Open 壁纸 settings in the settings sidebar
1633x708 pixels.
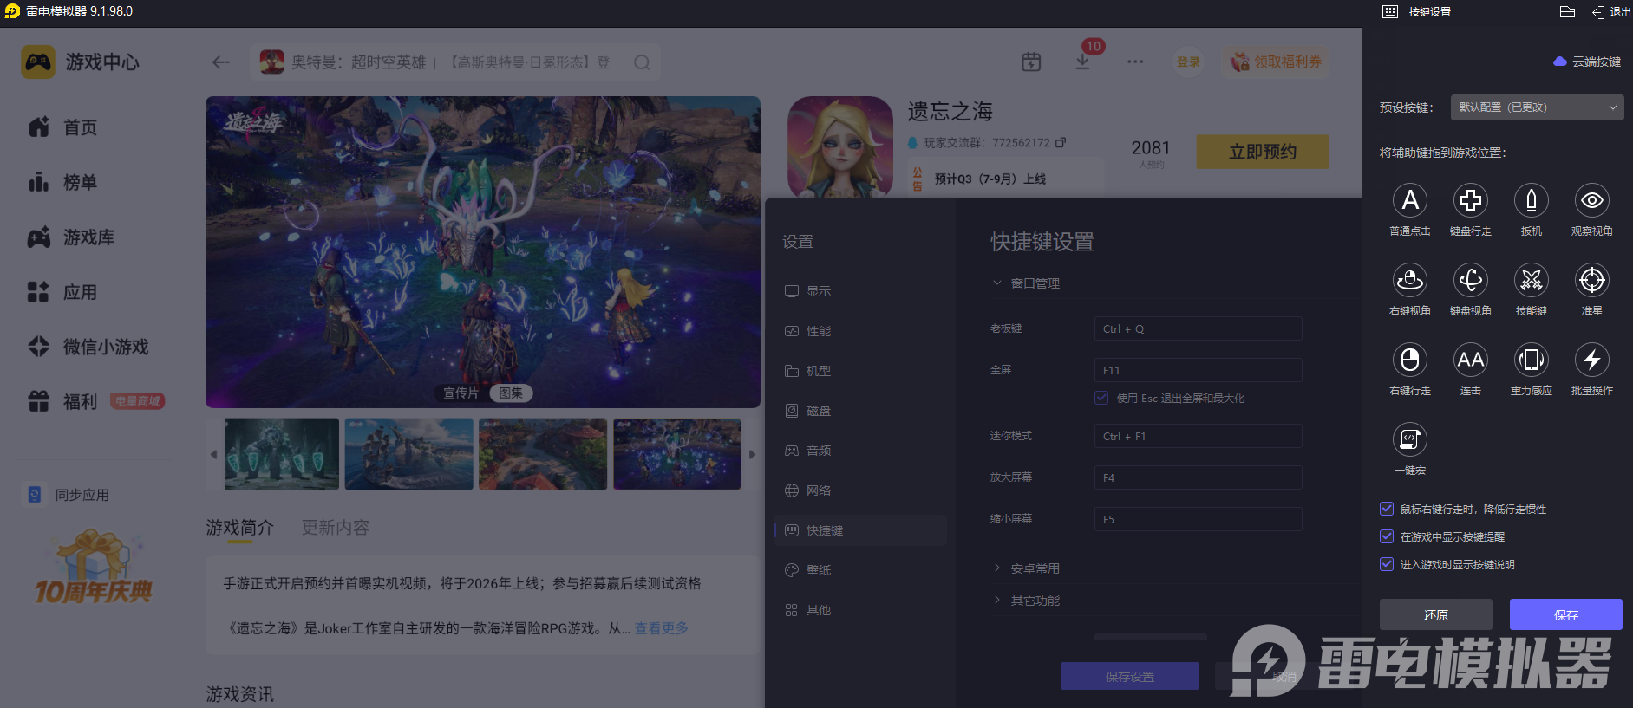tap(859, 570)
